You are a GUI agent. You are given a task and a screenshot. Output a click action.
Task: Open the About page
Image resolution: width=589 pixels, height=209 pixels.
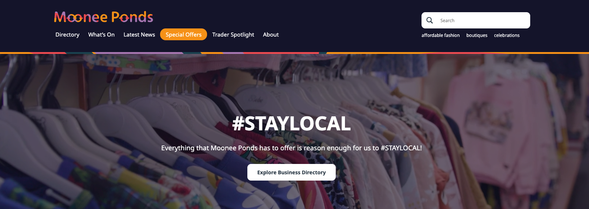[271, 34]
